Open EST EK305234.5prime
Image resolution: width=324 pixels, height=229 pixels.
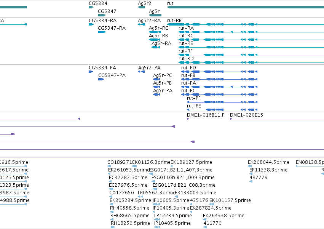(111, 204)
